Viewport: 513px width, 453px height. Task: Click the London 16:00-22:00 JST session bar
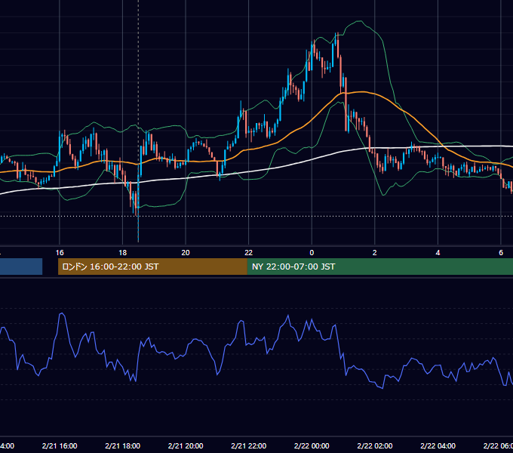click(152, 267)
